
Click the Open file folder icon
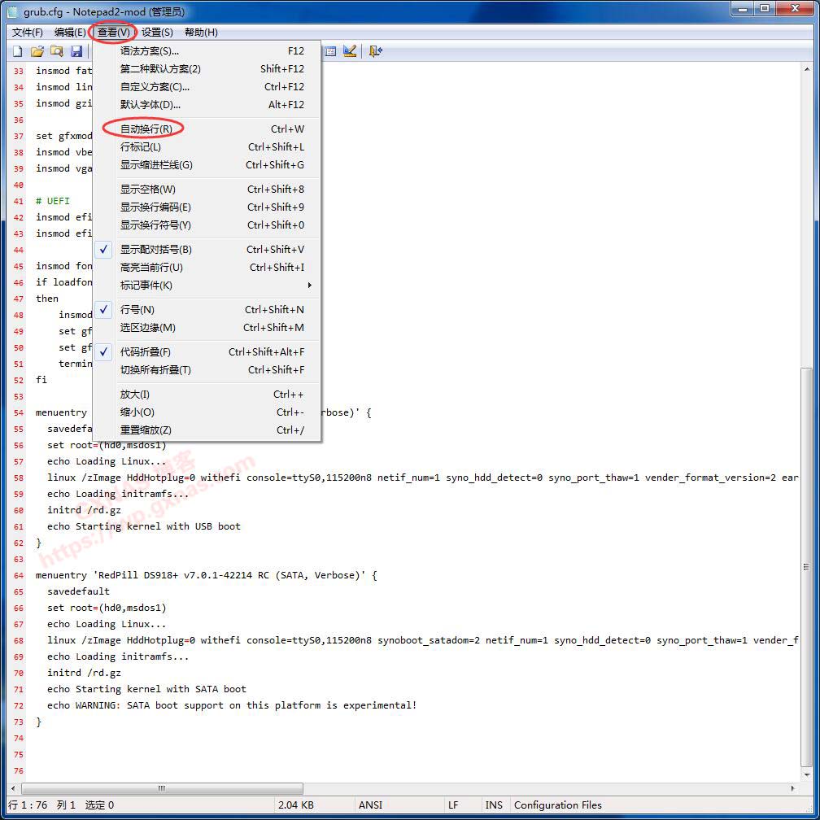tap(37, 51)
